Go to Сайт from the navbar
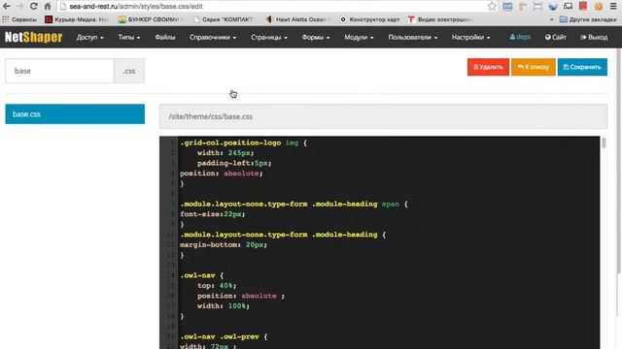Screen dimensions: 622x349 pos(555,37)
